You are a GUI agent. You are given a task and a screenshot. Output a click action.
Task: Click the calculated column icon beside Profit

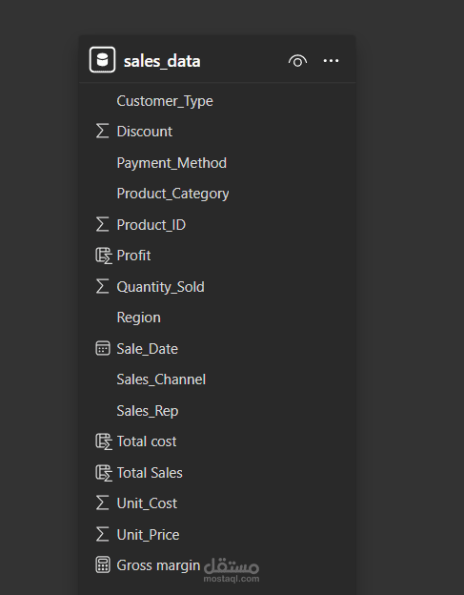coord(104,256)
